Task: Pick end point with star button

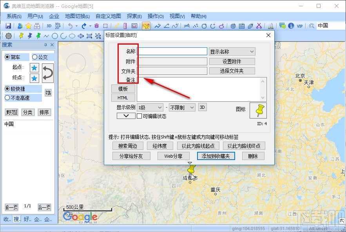Action: (34, 78)
